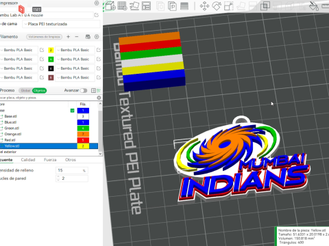
Task: Open the filament dropdown left of swatch 6
Action: click(19, 68)
